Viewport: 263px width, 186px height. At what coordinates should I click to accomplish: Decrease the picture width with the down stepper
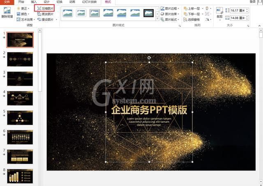click(x=247, y=19)
